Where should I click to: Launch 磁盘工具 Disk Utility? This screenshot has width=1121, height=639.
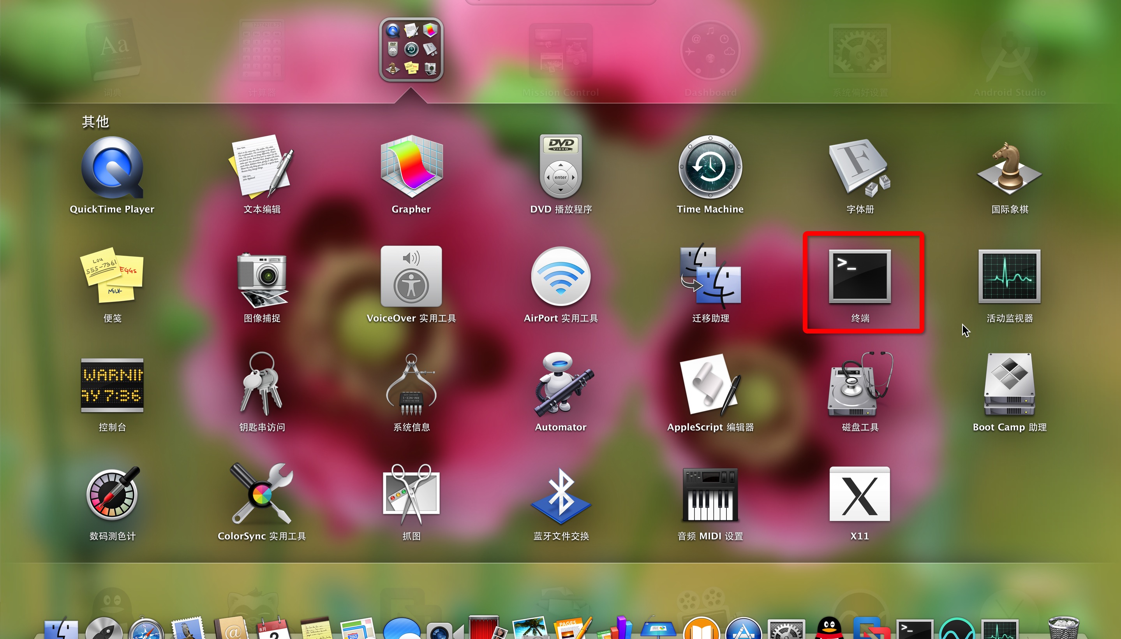pos(860,384)
